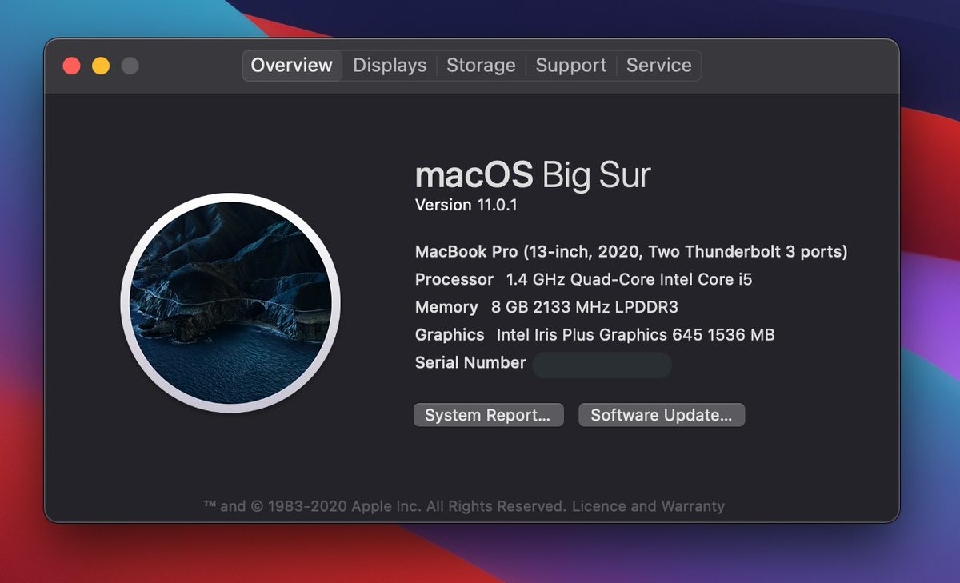Click the Memory label
Viewport: 960px width, 583px height.
pyautogui.click(x=446, y=307)
